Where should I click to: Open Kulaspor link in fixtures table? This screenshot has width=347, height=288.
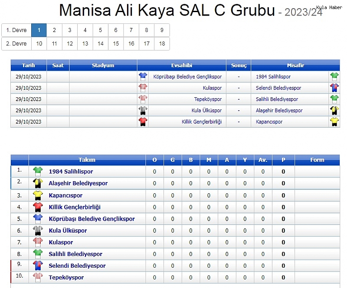point(212,88)
